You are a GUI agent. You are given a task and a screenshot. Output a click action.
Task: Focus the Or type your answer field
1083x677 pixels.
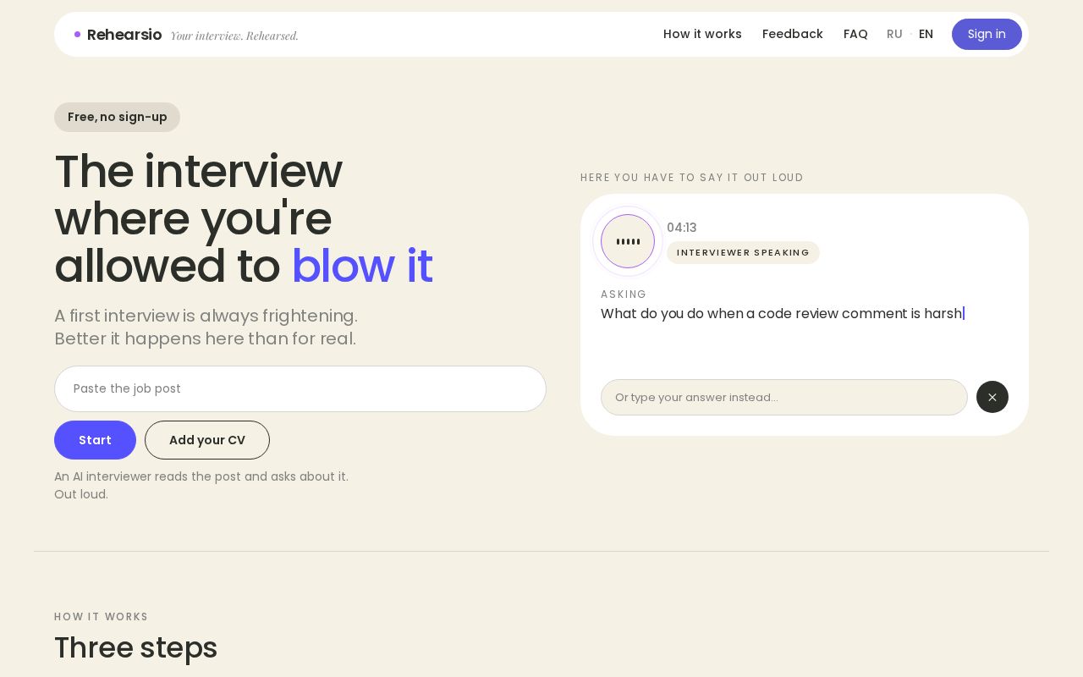(784, 397)
